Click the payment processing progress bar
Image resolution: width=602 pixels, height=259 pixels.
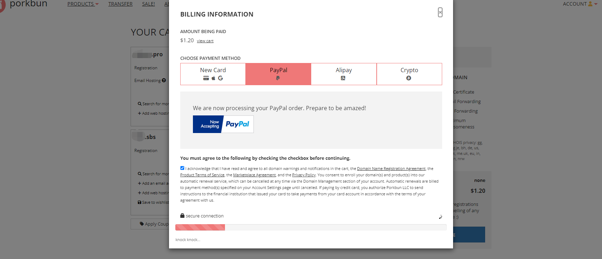pyautogui.click(x=311, y=227)
